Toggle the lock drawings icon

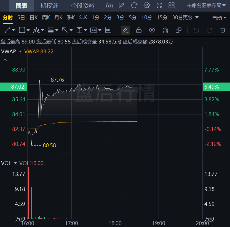(139, 30)
